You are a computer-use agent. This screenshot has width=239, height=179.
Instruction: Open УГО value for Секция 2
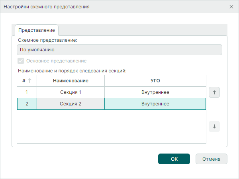click(x=155, y=104)
